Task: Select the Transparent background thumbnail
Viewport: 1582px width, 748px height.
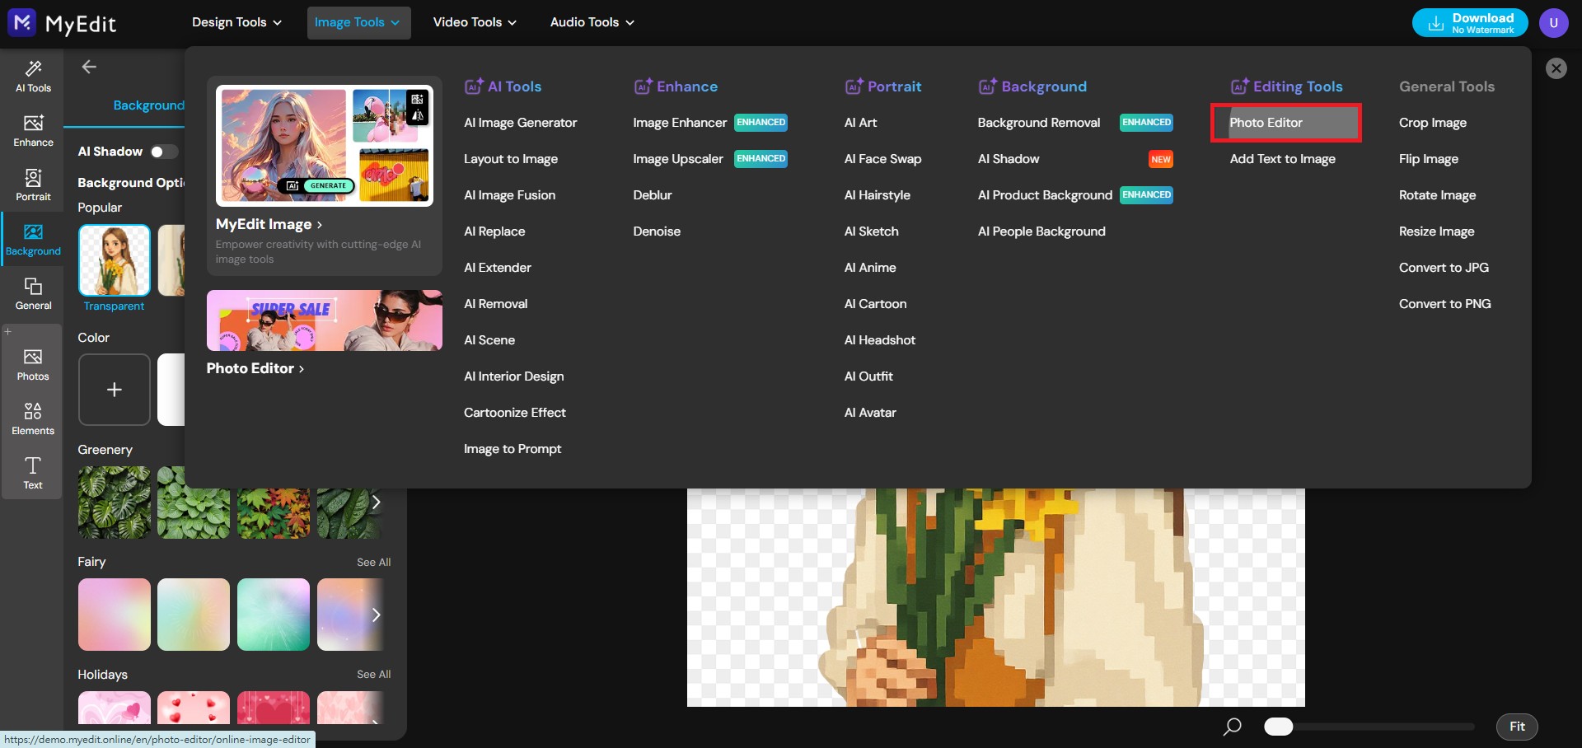Action: click(x=114, y=260)
